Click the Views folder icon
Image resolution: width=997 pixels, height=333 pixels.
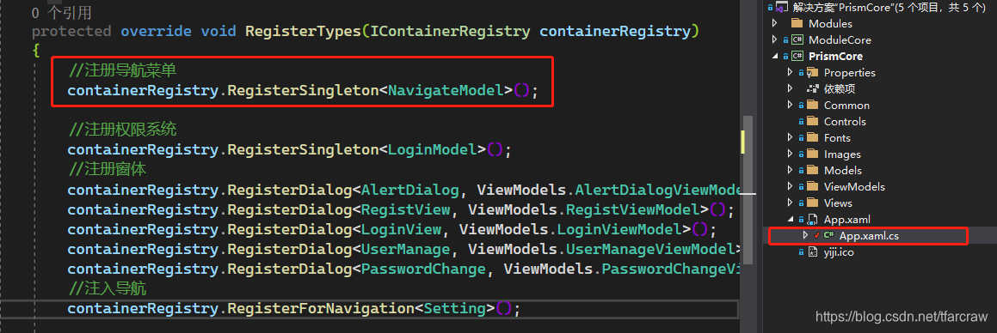(813, 203)
